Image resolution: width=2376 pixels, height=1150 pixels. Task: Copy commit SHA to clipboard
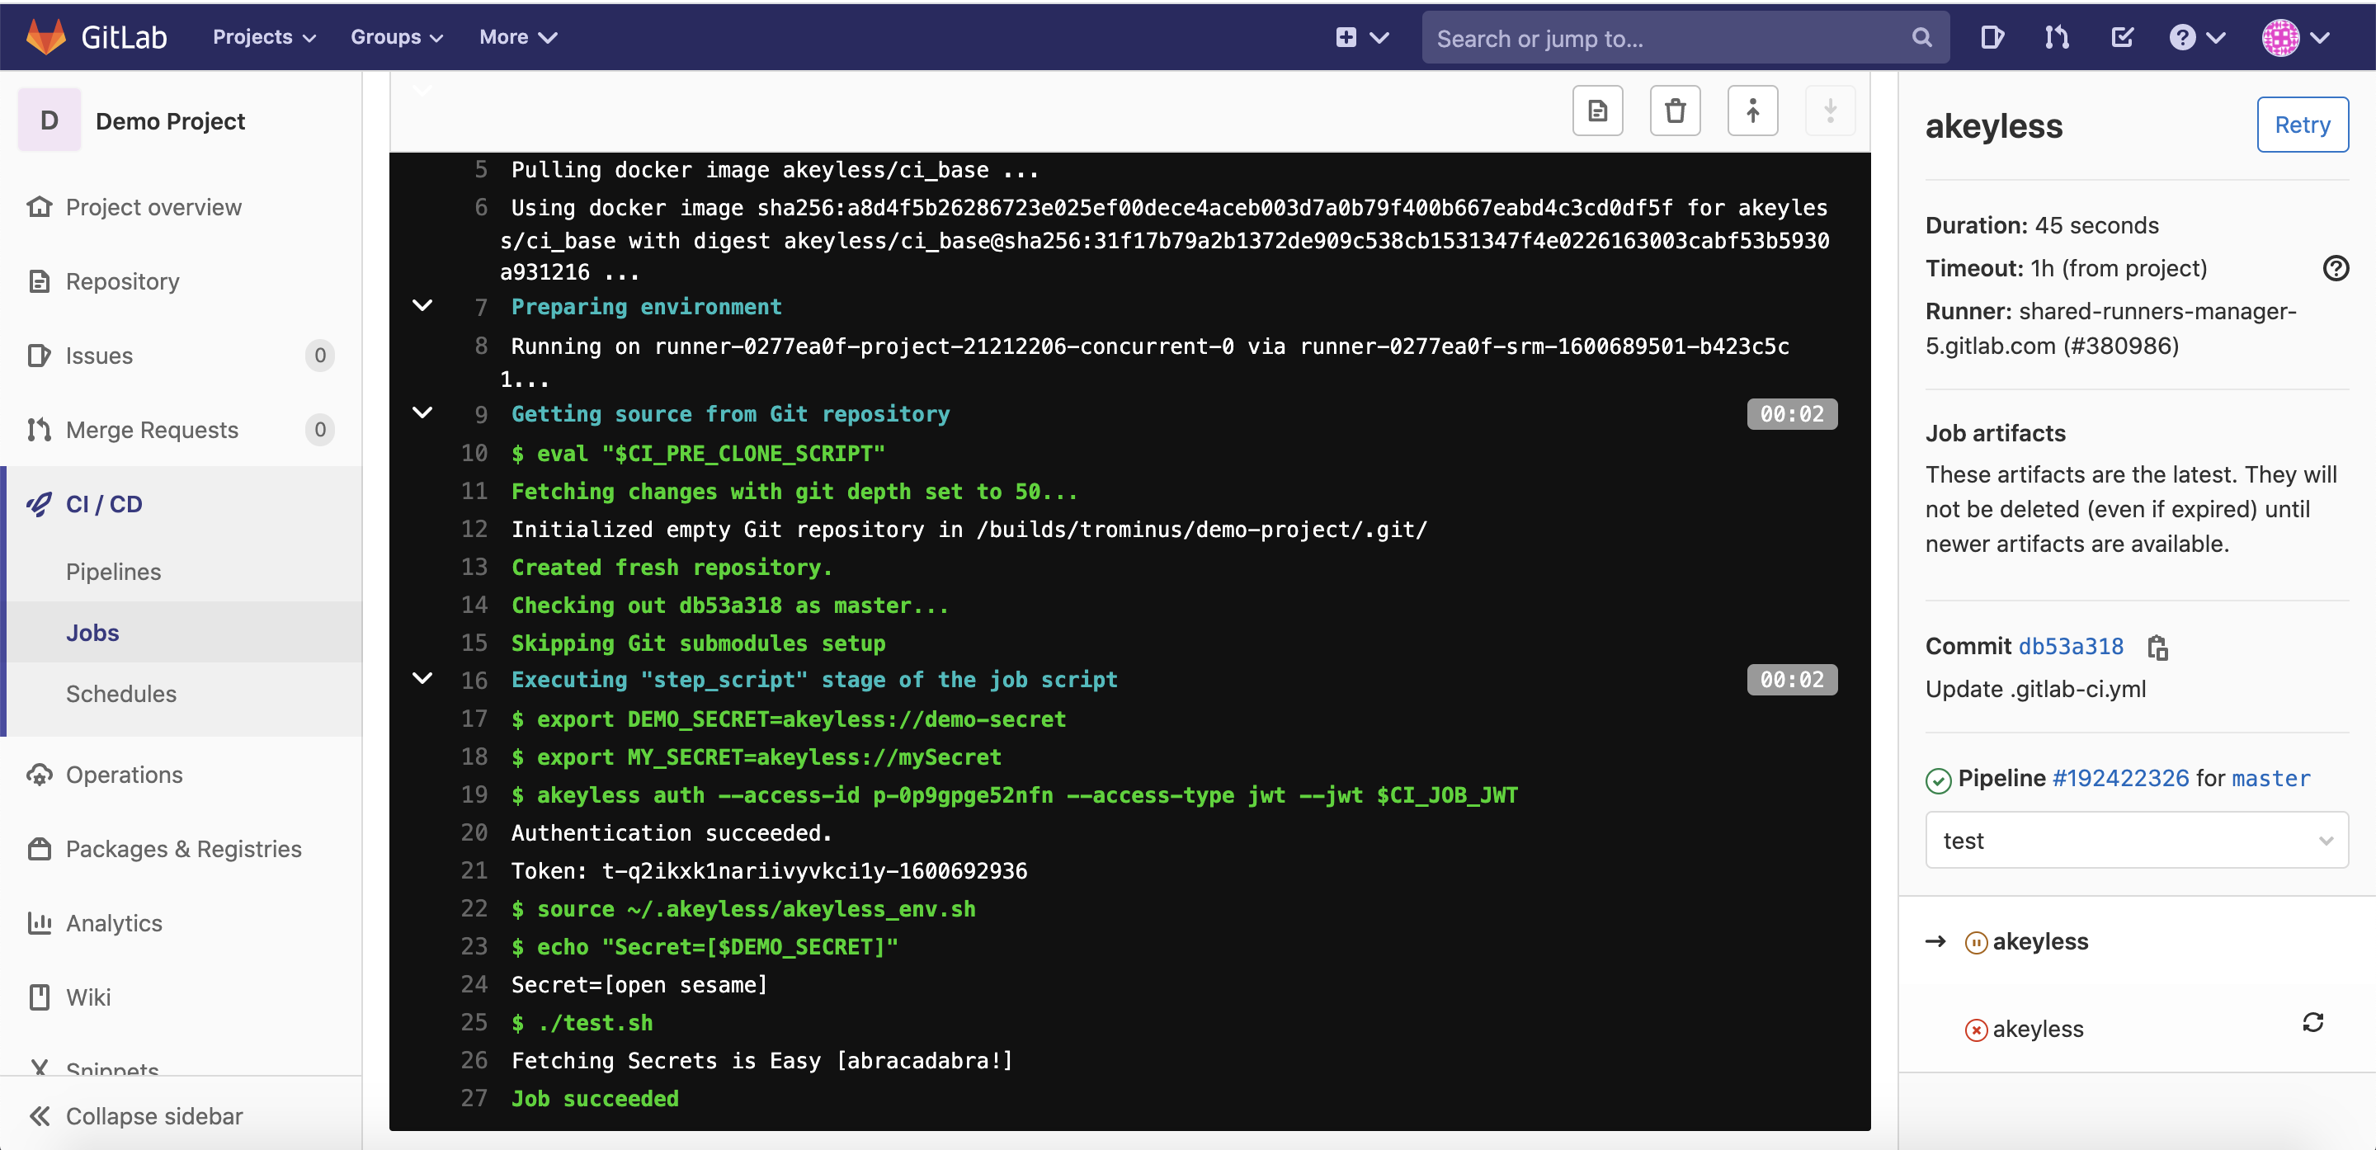pos(2157,648)
